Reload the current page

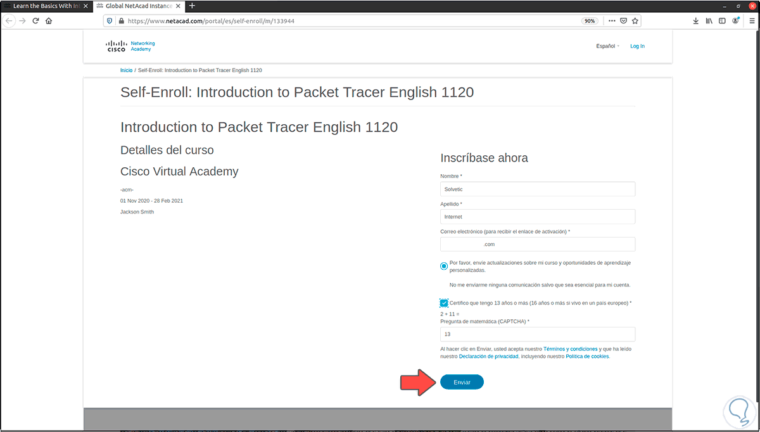tap(35, 20)
